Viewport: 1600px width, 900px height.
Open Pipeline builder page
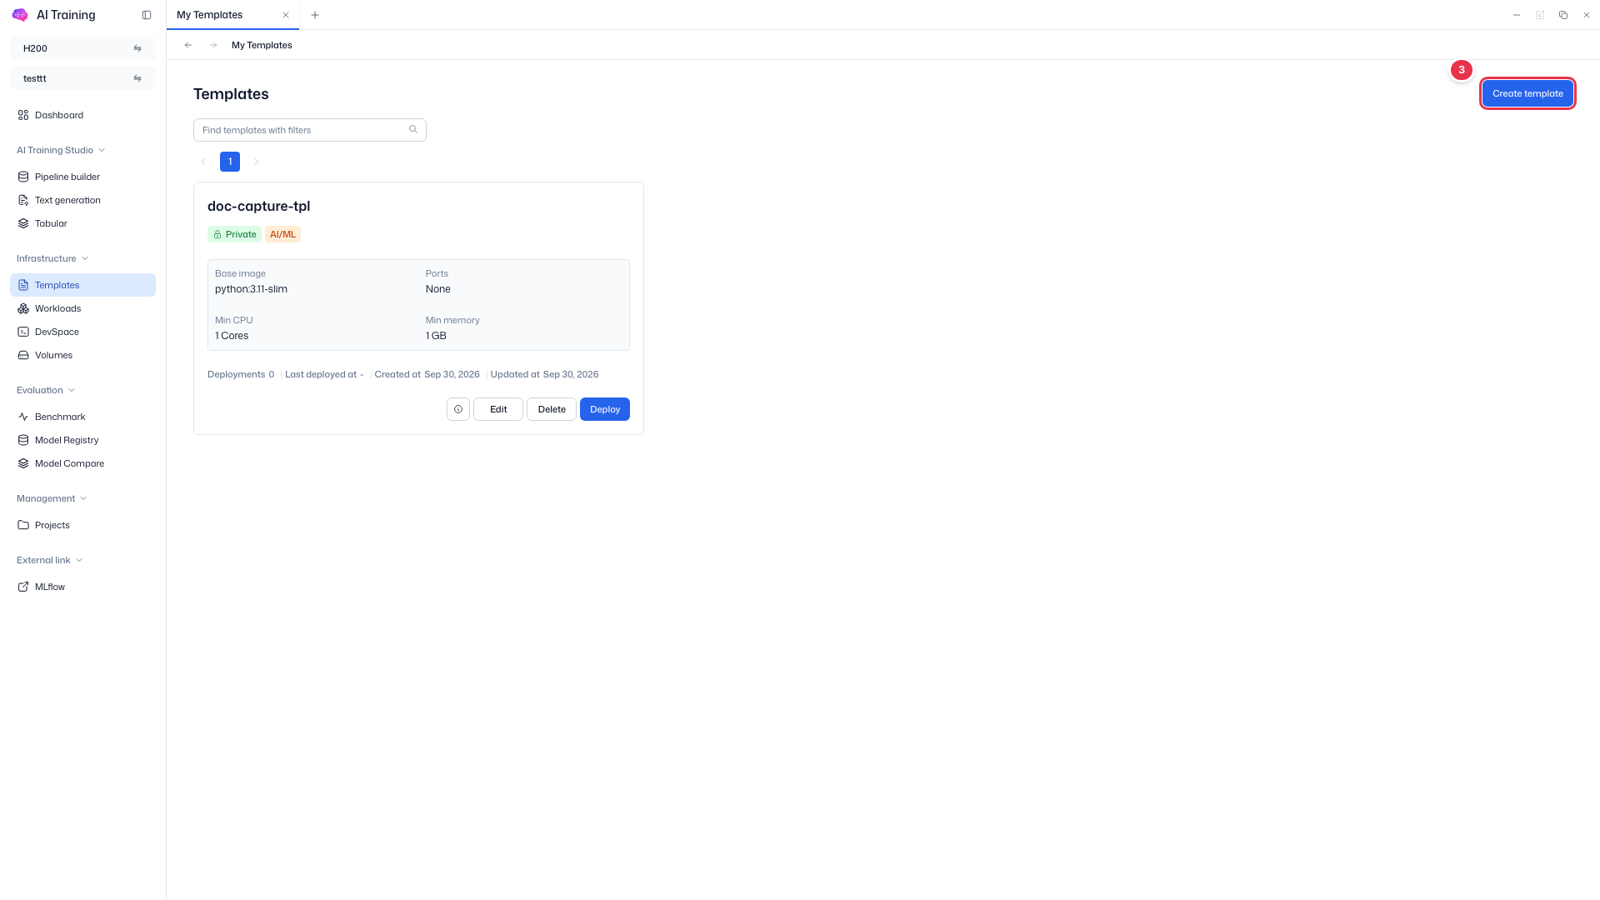pyautogui.click(x=82, y=177)
